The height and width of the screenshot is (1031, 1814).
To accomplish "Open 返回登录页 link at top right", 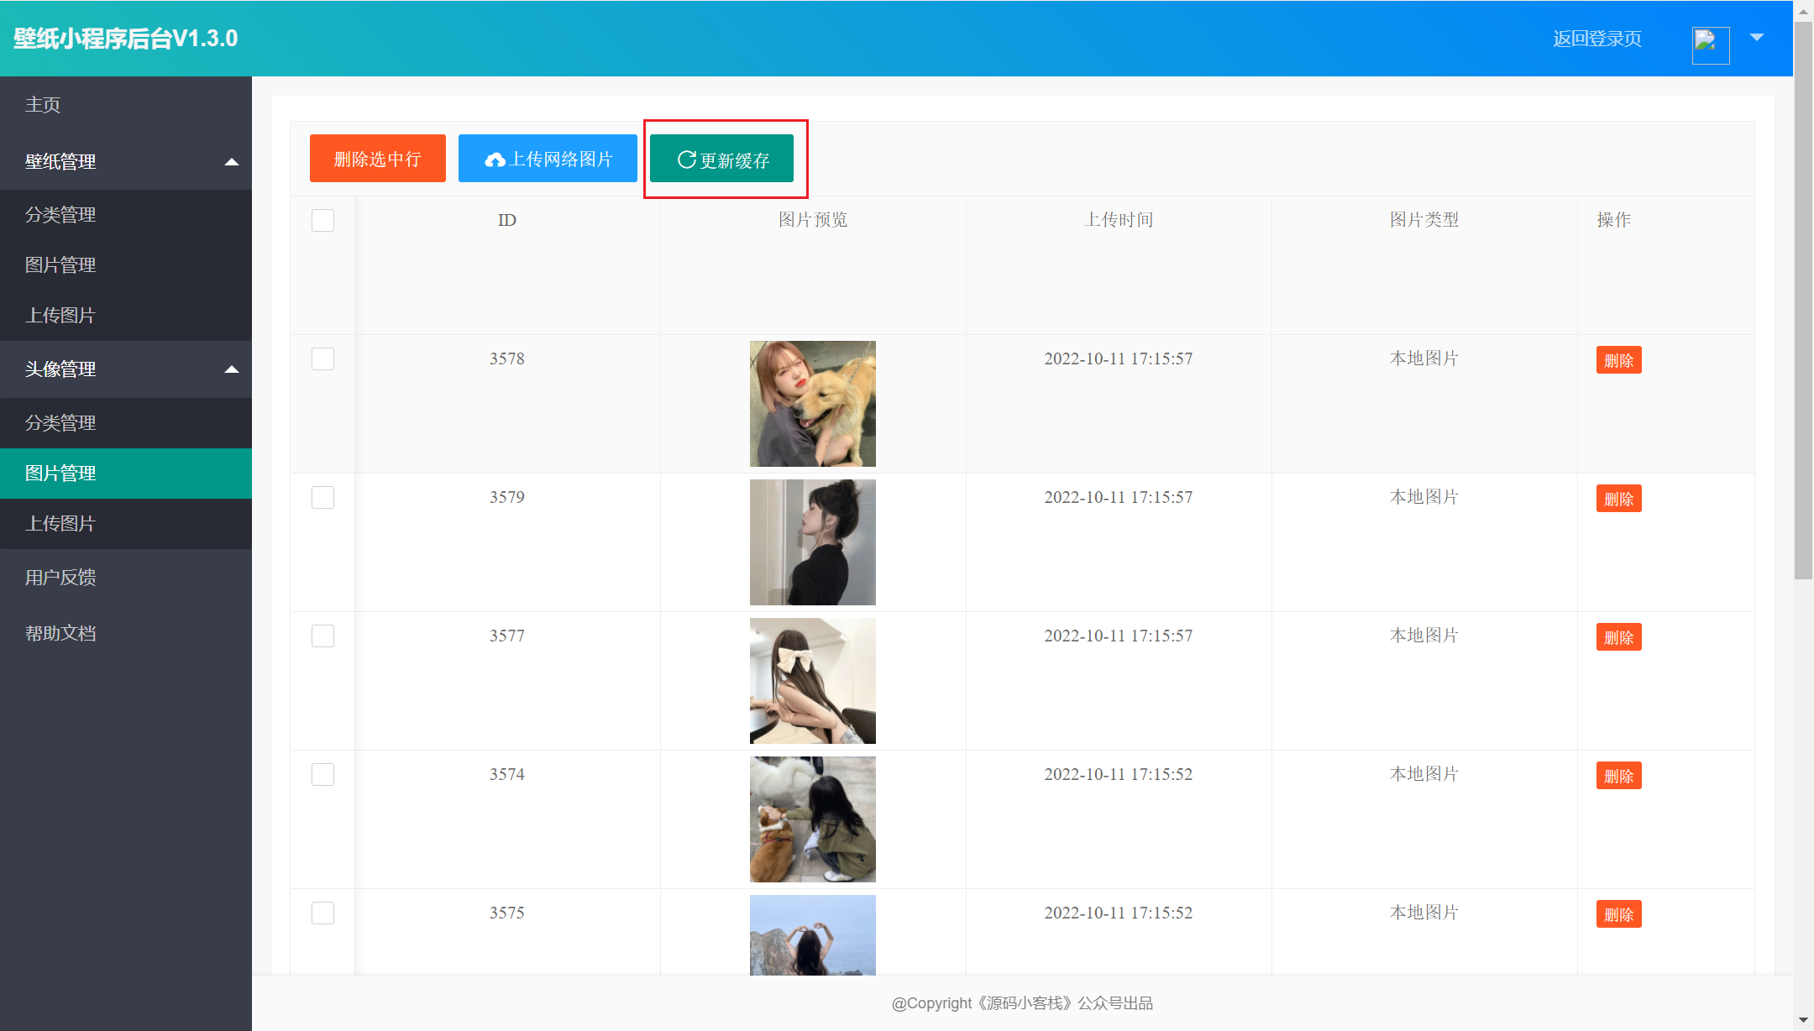I will tap(1596, 38).
